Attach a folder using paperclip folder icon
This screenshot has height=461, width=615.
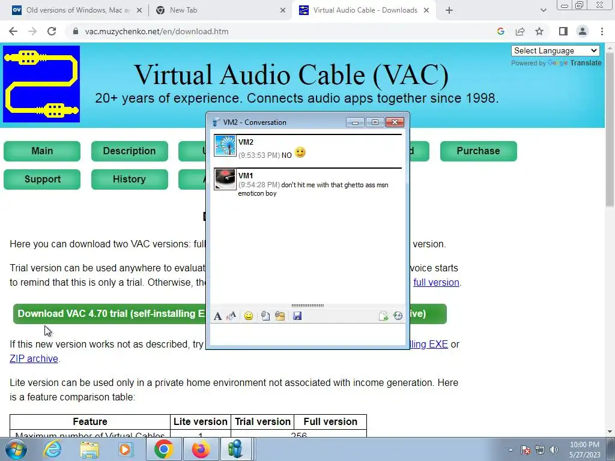point(280,316)
